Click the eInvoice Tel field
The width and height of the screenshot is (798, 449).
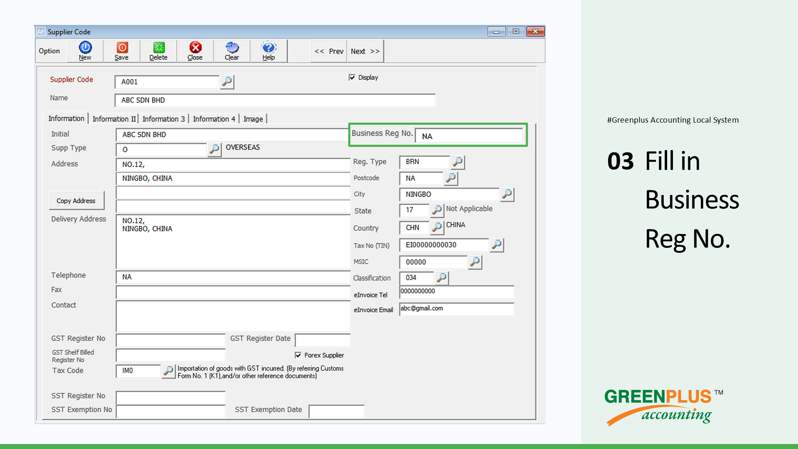tap(457, 292)
